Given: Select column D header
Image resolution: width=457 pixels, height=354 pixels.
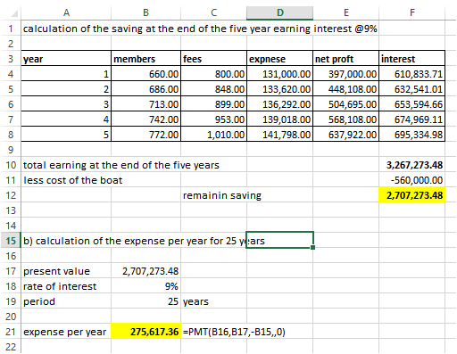Looking at the screenshot, I should pos(279,12).
